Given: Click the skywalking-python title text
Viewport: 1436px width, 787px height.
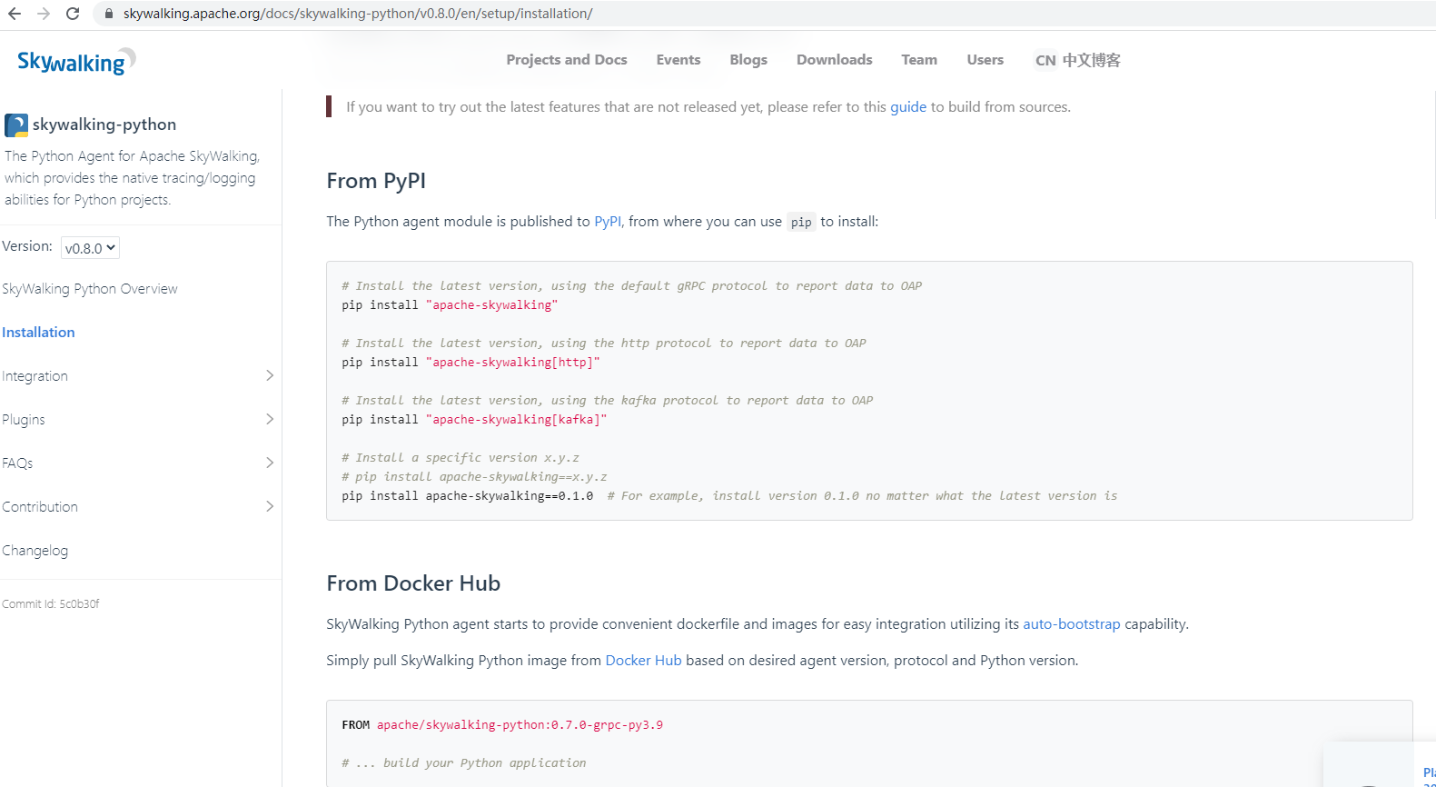Looking at the screenshot, I should pos(104,125).
